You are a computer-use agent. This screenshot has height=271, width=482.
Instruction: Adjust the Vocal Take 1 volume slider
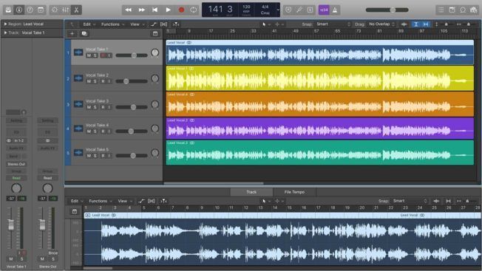[132, 55]
